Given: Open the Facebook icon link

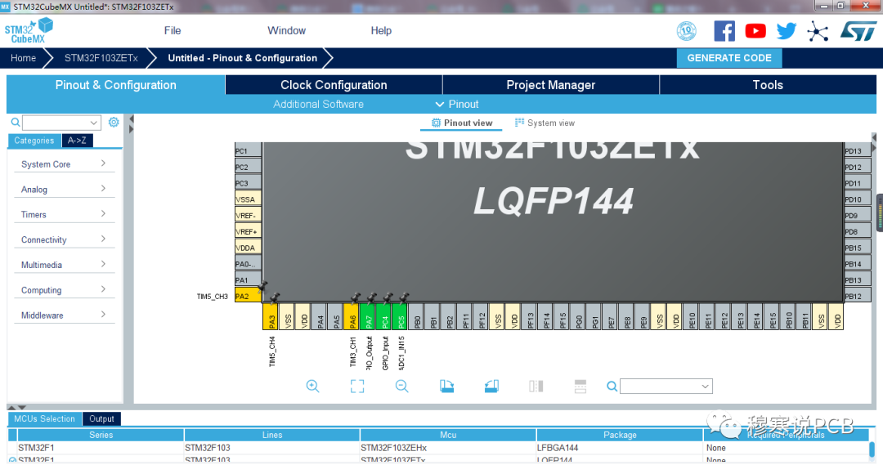Looking at the screenshot, I should [x=724, y=31].
